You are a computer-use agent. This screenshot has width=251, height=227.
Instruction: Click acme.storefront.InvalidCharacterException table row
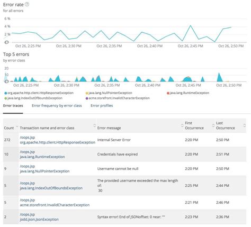point(124,203)
